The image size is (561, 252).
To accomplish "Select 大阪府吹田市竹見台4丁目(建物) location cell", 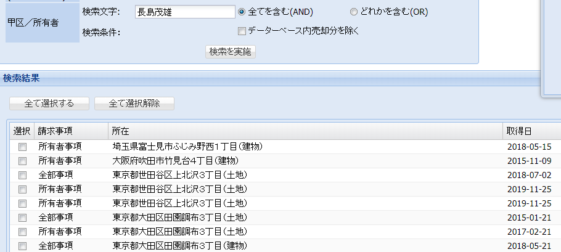I will click(175, 161).
